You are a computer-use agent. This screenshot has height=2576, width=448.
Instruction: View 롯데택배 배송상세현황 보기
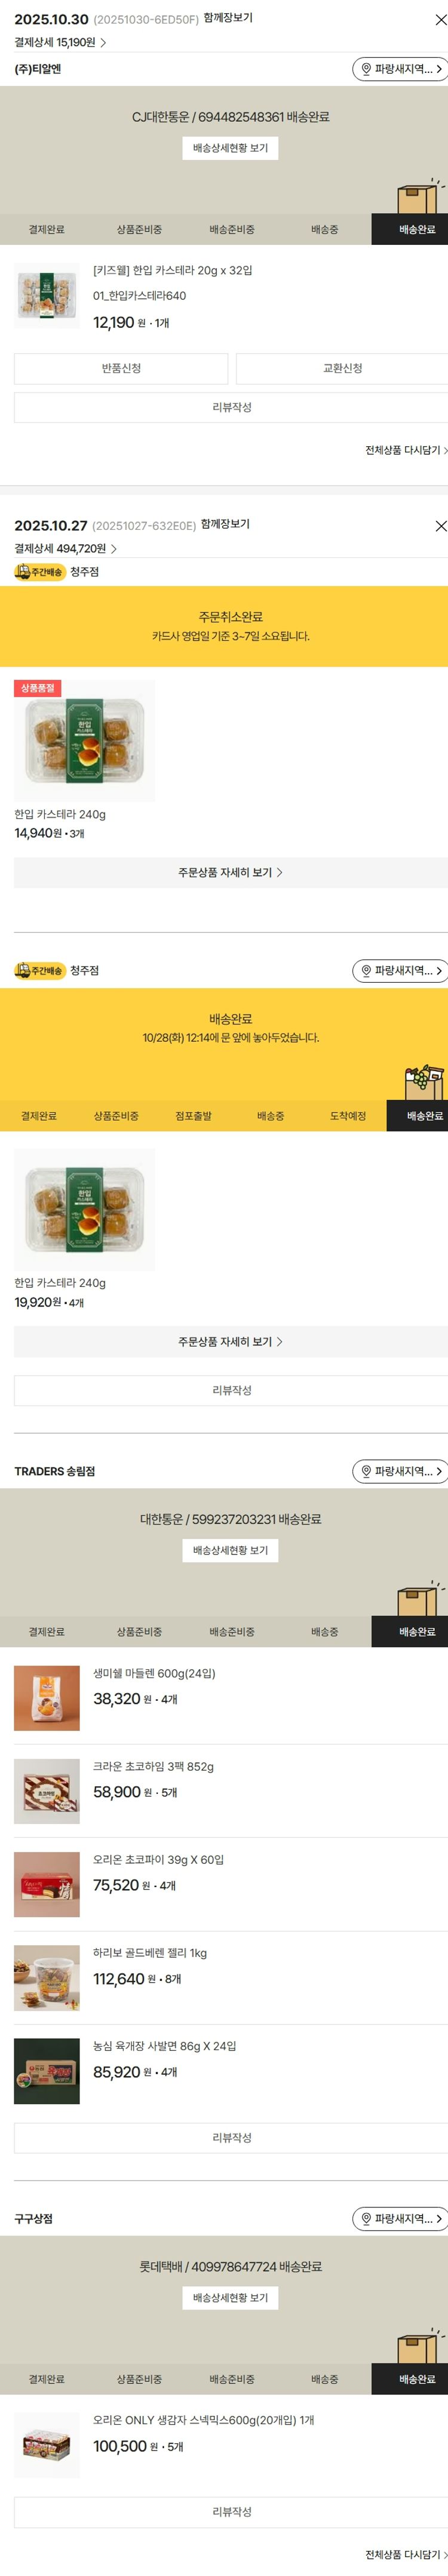pos(230,2298)
